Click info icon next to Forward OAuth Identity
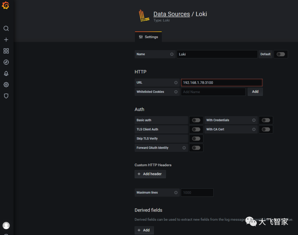 point(184,148)
